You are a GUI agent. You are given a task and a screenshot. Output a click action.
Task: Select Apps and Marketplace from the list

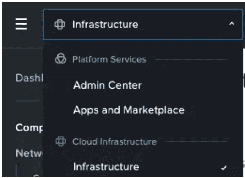tap(129, 110)
